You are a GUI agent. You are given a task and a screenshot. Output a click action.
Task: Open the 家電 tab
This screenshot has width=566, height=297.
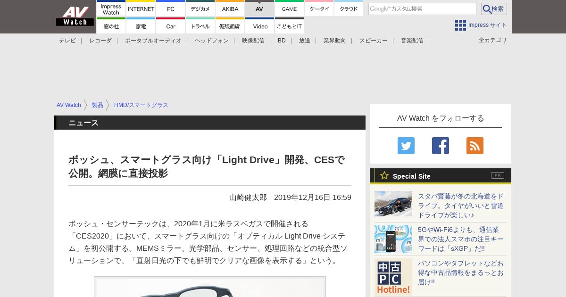[141, 26]
